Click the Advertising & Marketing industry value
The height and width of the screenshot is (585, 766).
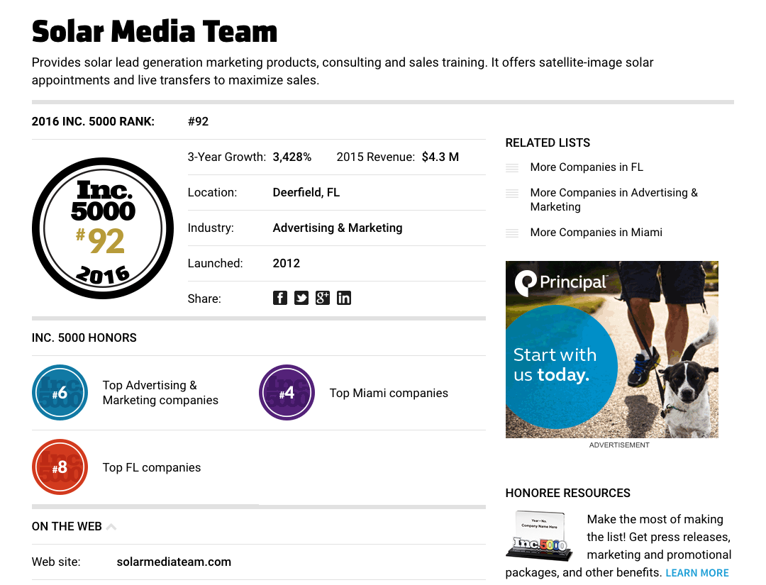coord(338,228)
